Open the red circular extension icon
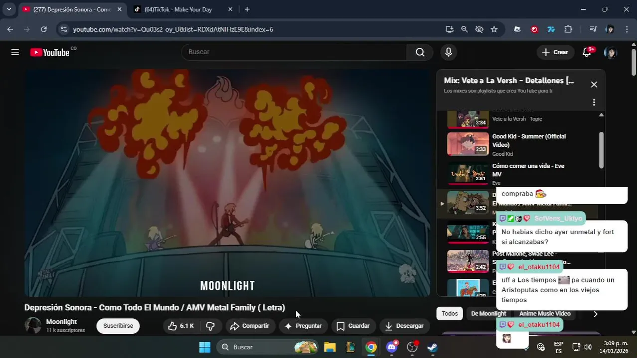This screenshot has height=358, width=637. tap(534, 29)
